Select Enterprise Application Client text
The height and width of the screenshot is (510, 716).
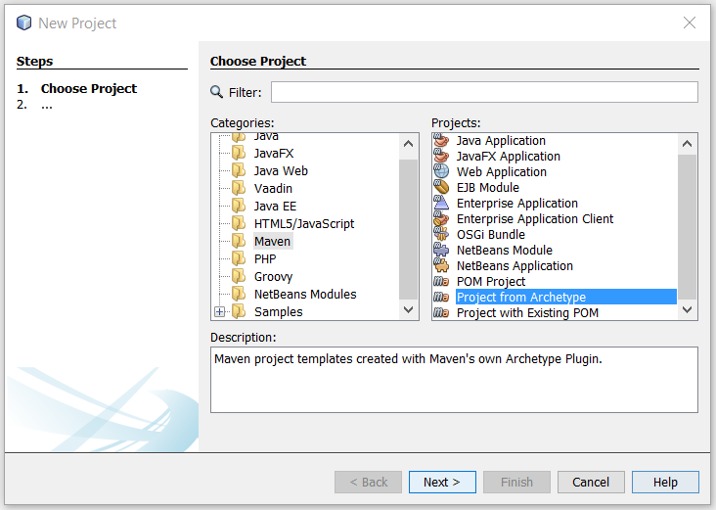(535, 219)
